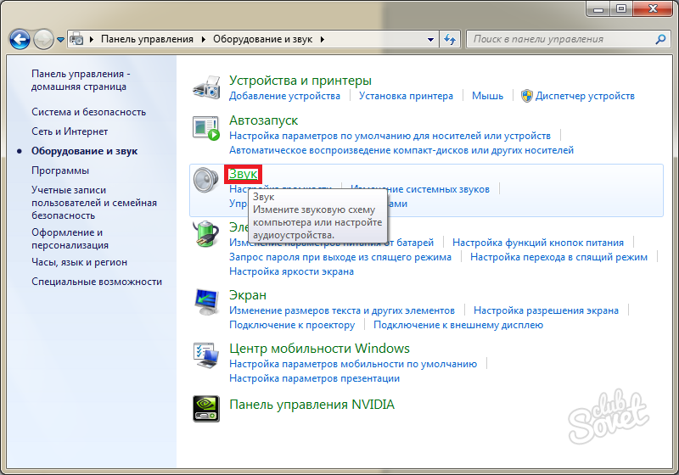
Task: Open the Диспетчер устройств link
Action: pos(585,97)
